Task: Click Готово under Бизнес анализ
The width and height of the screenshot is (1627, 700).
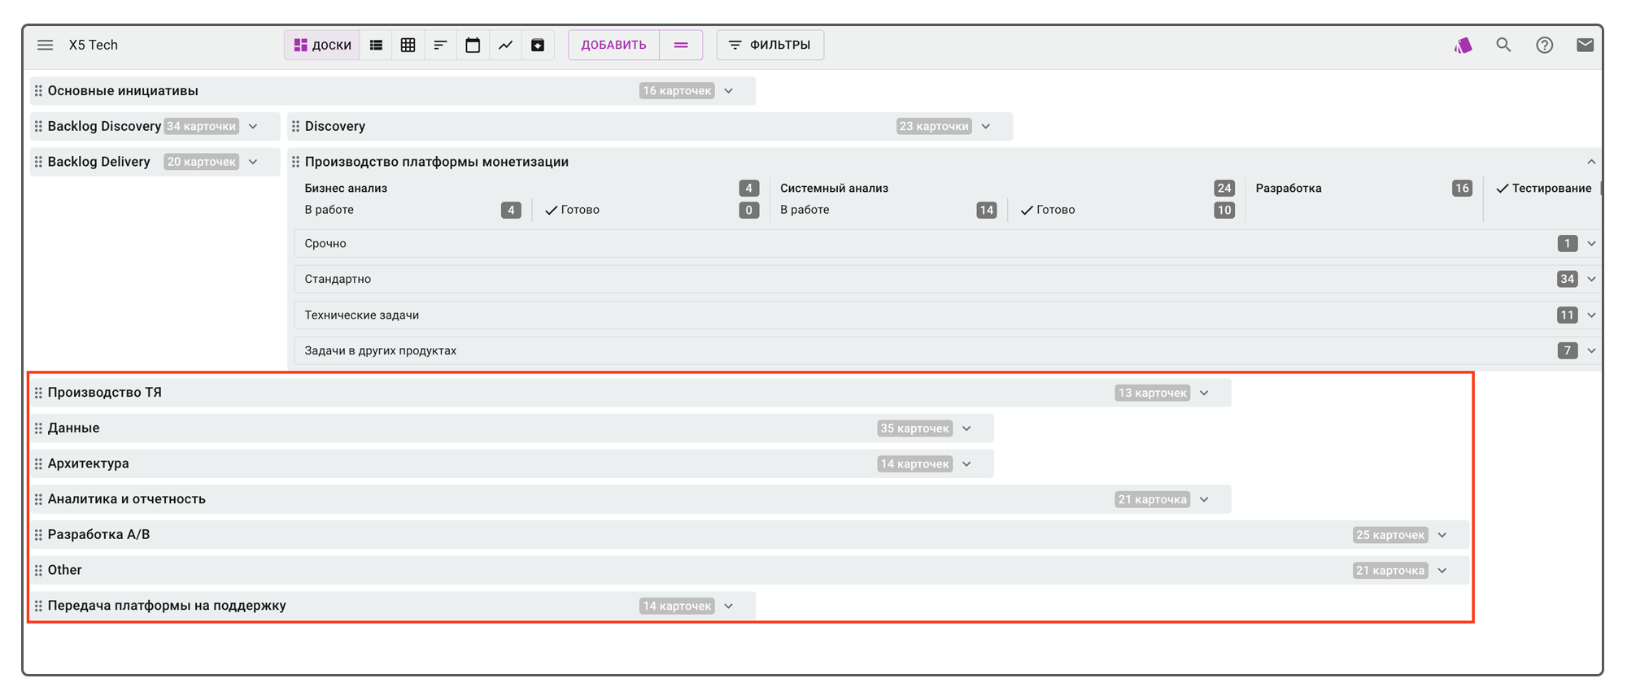Action: [579, 211]
